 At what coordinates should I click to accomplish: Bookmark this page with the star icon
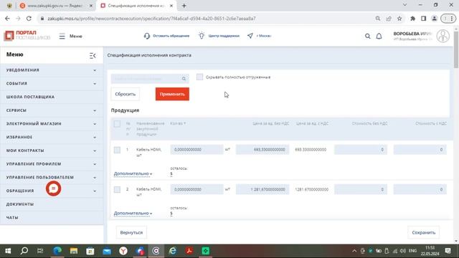(x=399, y=19)
